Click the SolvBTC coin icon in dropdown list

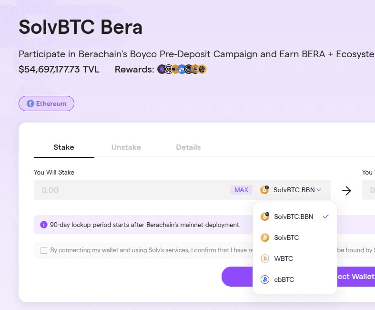(x=265, y=238)
